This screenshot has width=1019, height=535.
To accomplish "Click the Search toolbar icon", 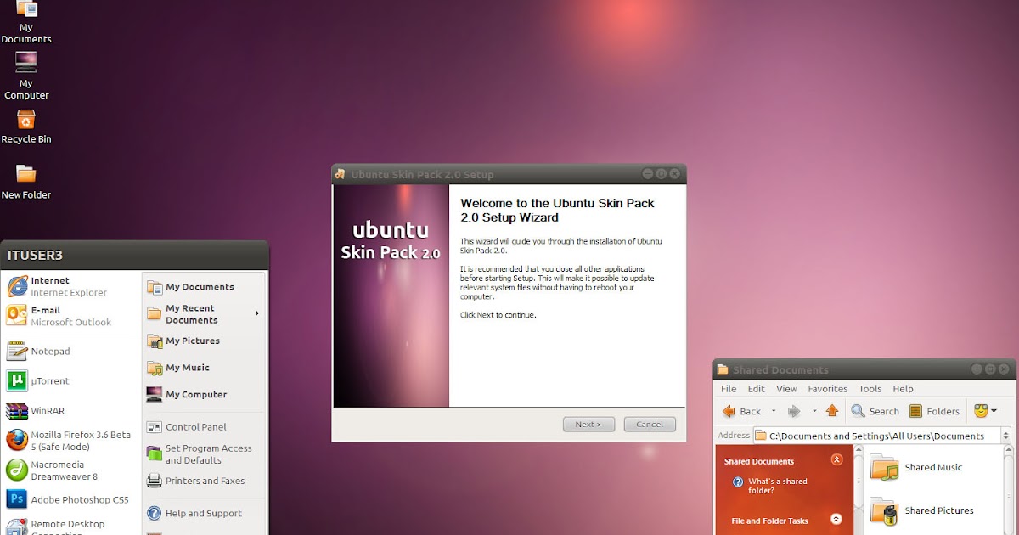I will coord(875,411).
